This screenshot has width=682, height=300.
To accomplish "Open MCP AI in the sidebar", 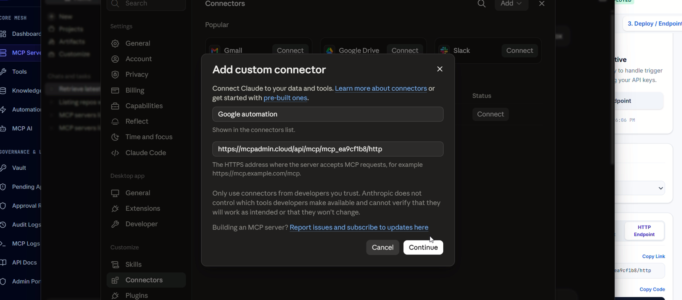I will (20, 129).
